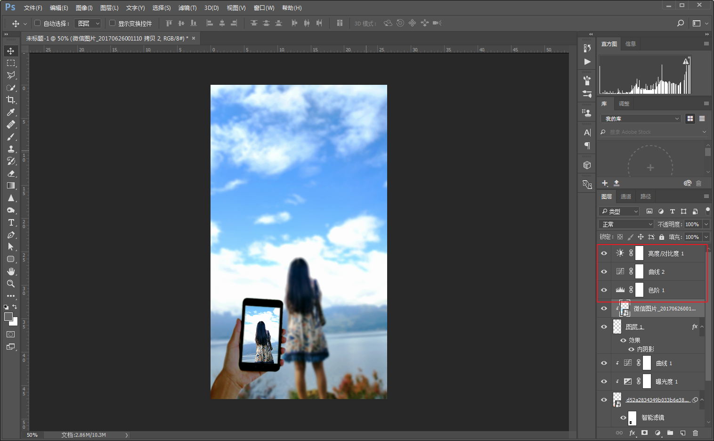Open the 滤镜(T) menu

pyautogui.click(x=187, y=8)
